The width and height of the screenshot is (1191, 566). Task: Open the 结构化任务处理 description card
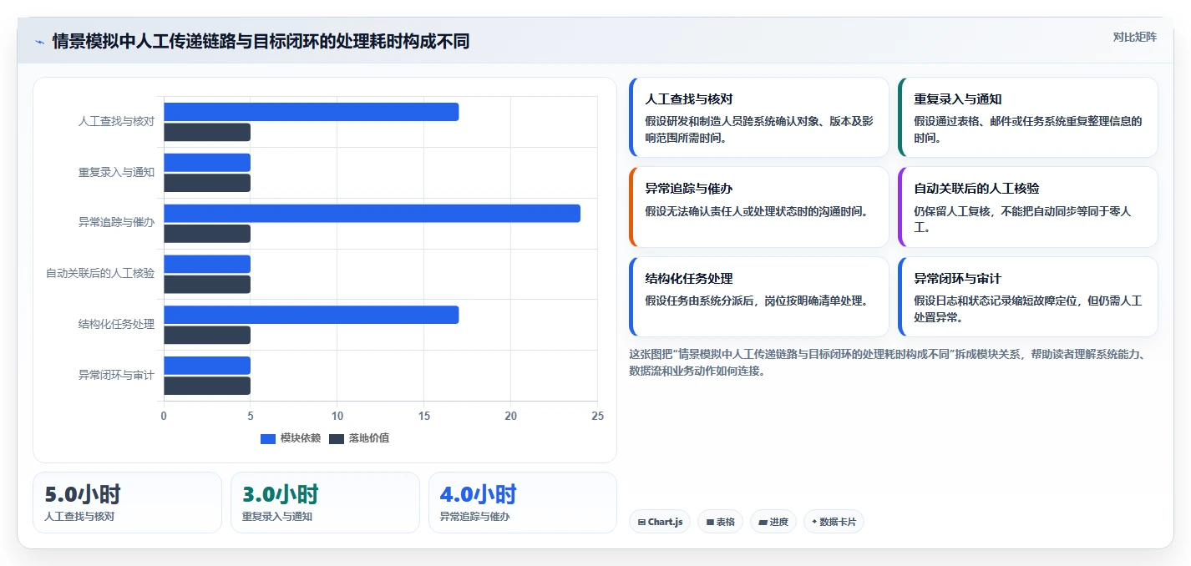(758, 296)
